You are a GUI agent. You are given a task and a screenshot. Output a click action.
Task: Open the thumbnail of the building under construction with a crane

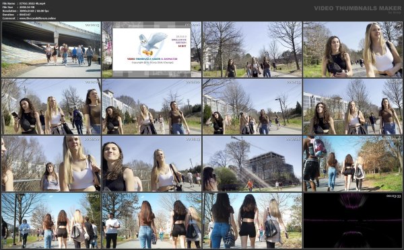[252, 163]
